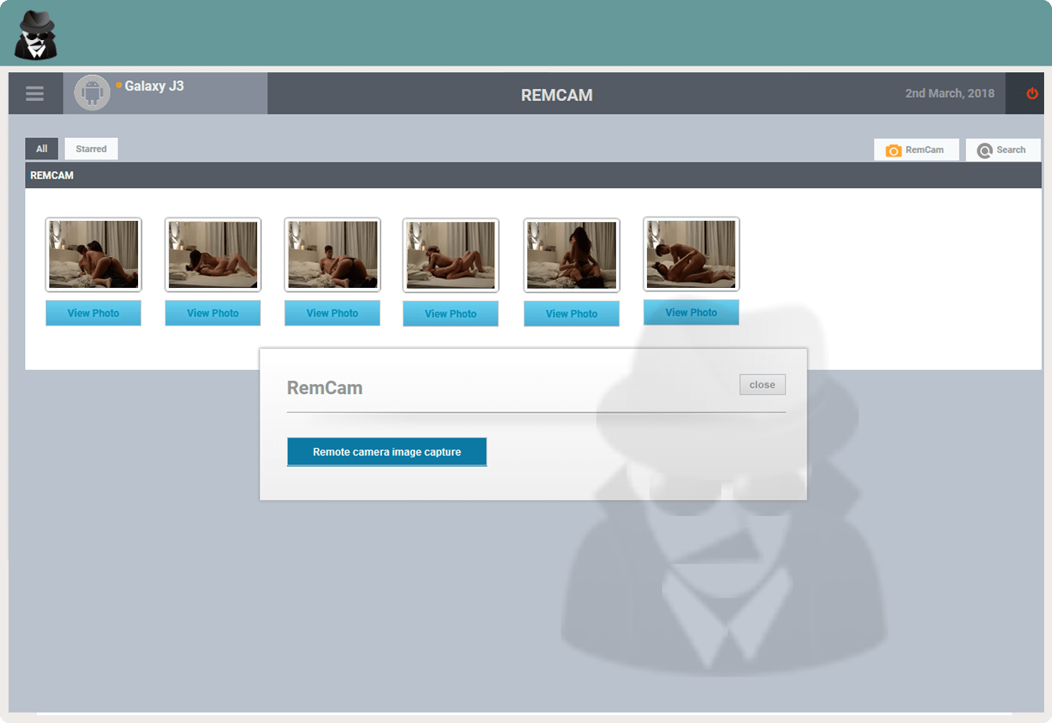Viewport: 1052px width, 723px height.
Task: Click the spy logo in header
Action: coord(36,35)
